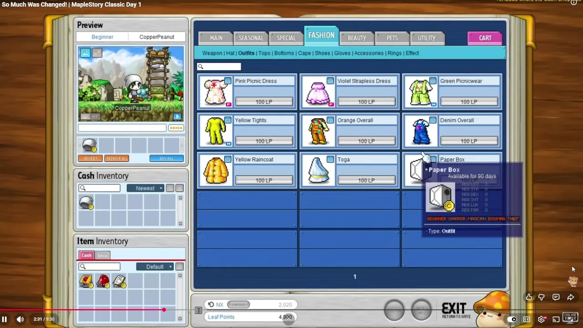The height and width of the screenshot is (328, 583).
Task: Share the video via arrow icon
Action: pos(570,297)
